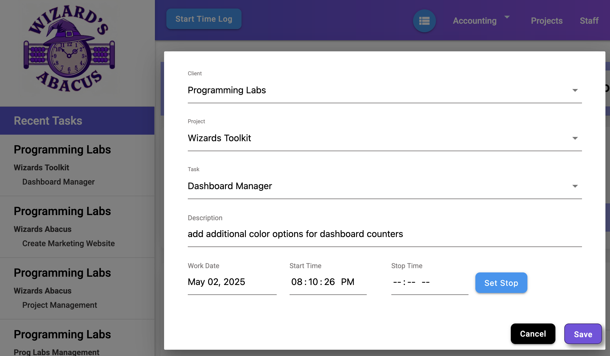This screenshot has height=356, width=610.
Task: Click the Start Time Log button
Action: [204, 19]
